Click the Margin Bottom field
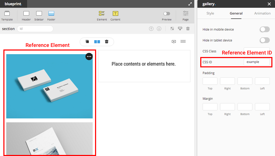Viewport: 275px width, 156px height. coord(245,107)
